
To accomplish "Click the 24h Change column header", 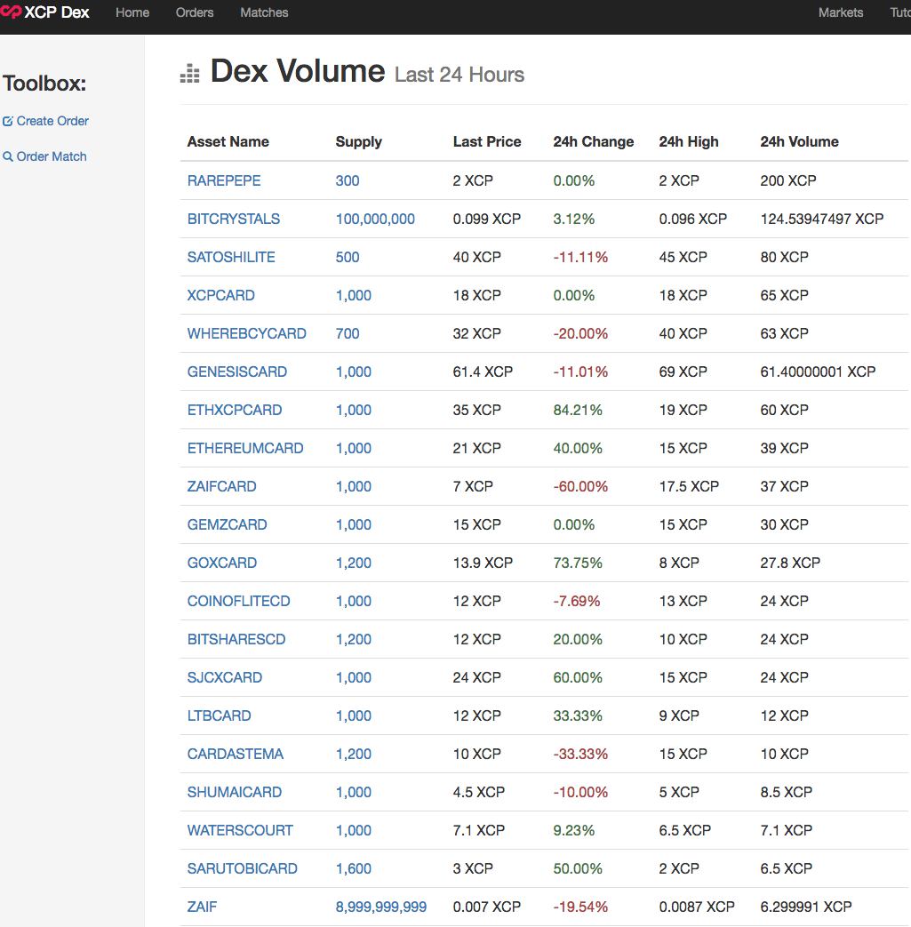I will pos(594,142).
